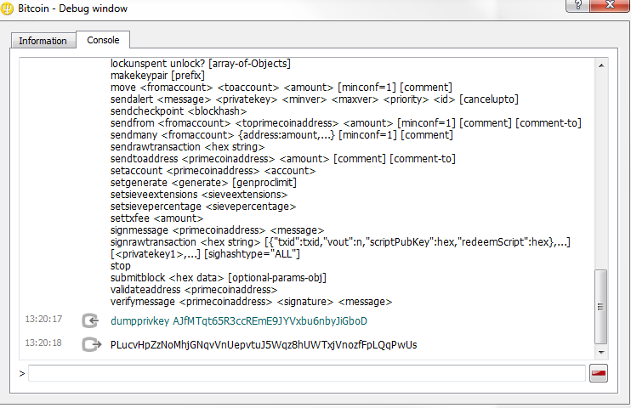Viewport: 631px width, 408px height.
Task: Click the 13:20:17 timestamp
Action: (x=43, y=319)
